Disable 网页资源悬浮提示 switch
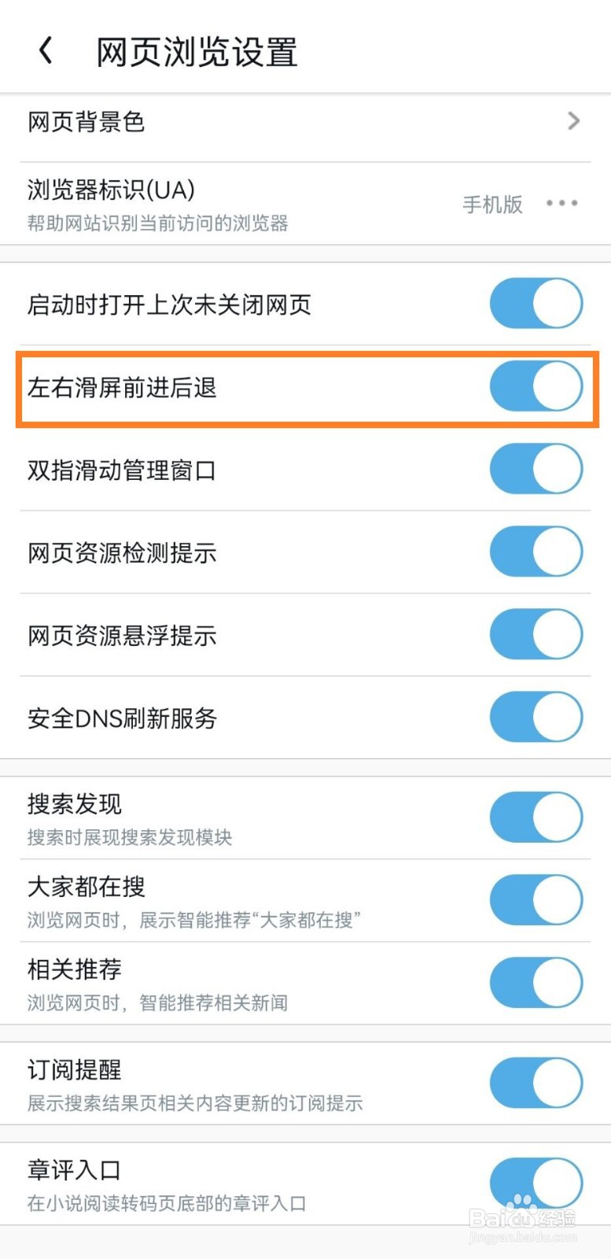 [536, 634]
